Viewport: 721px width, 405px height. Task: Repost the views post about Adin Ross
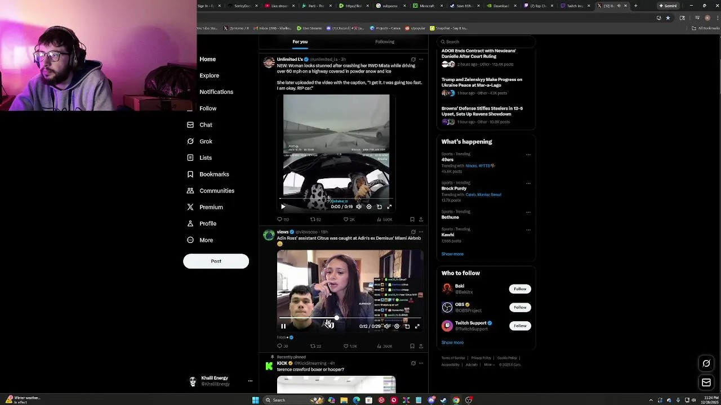pyautogui.click(x=313, y=346)
